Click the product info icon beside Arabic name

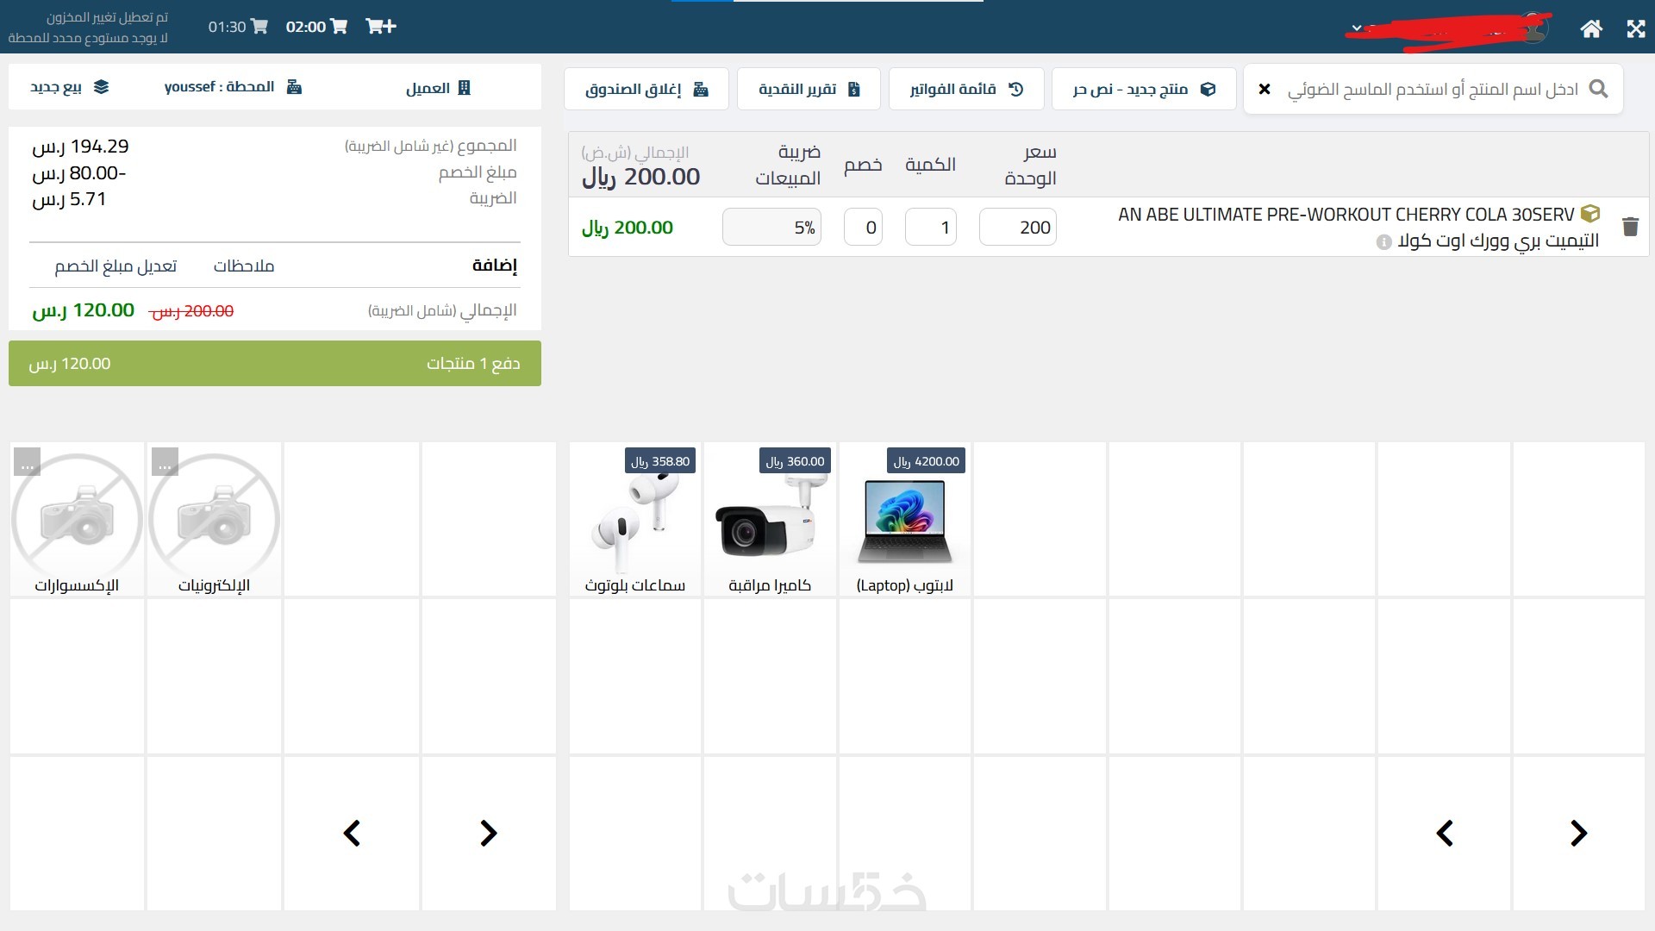click(1383, 242)
